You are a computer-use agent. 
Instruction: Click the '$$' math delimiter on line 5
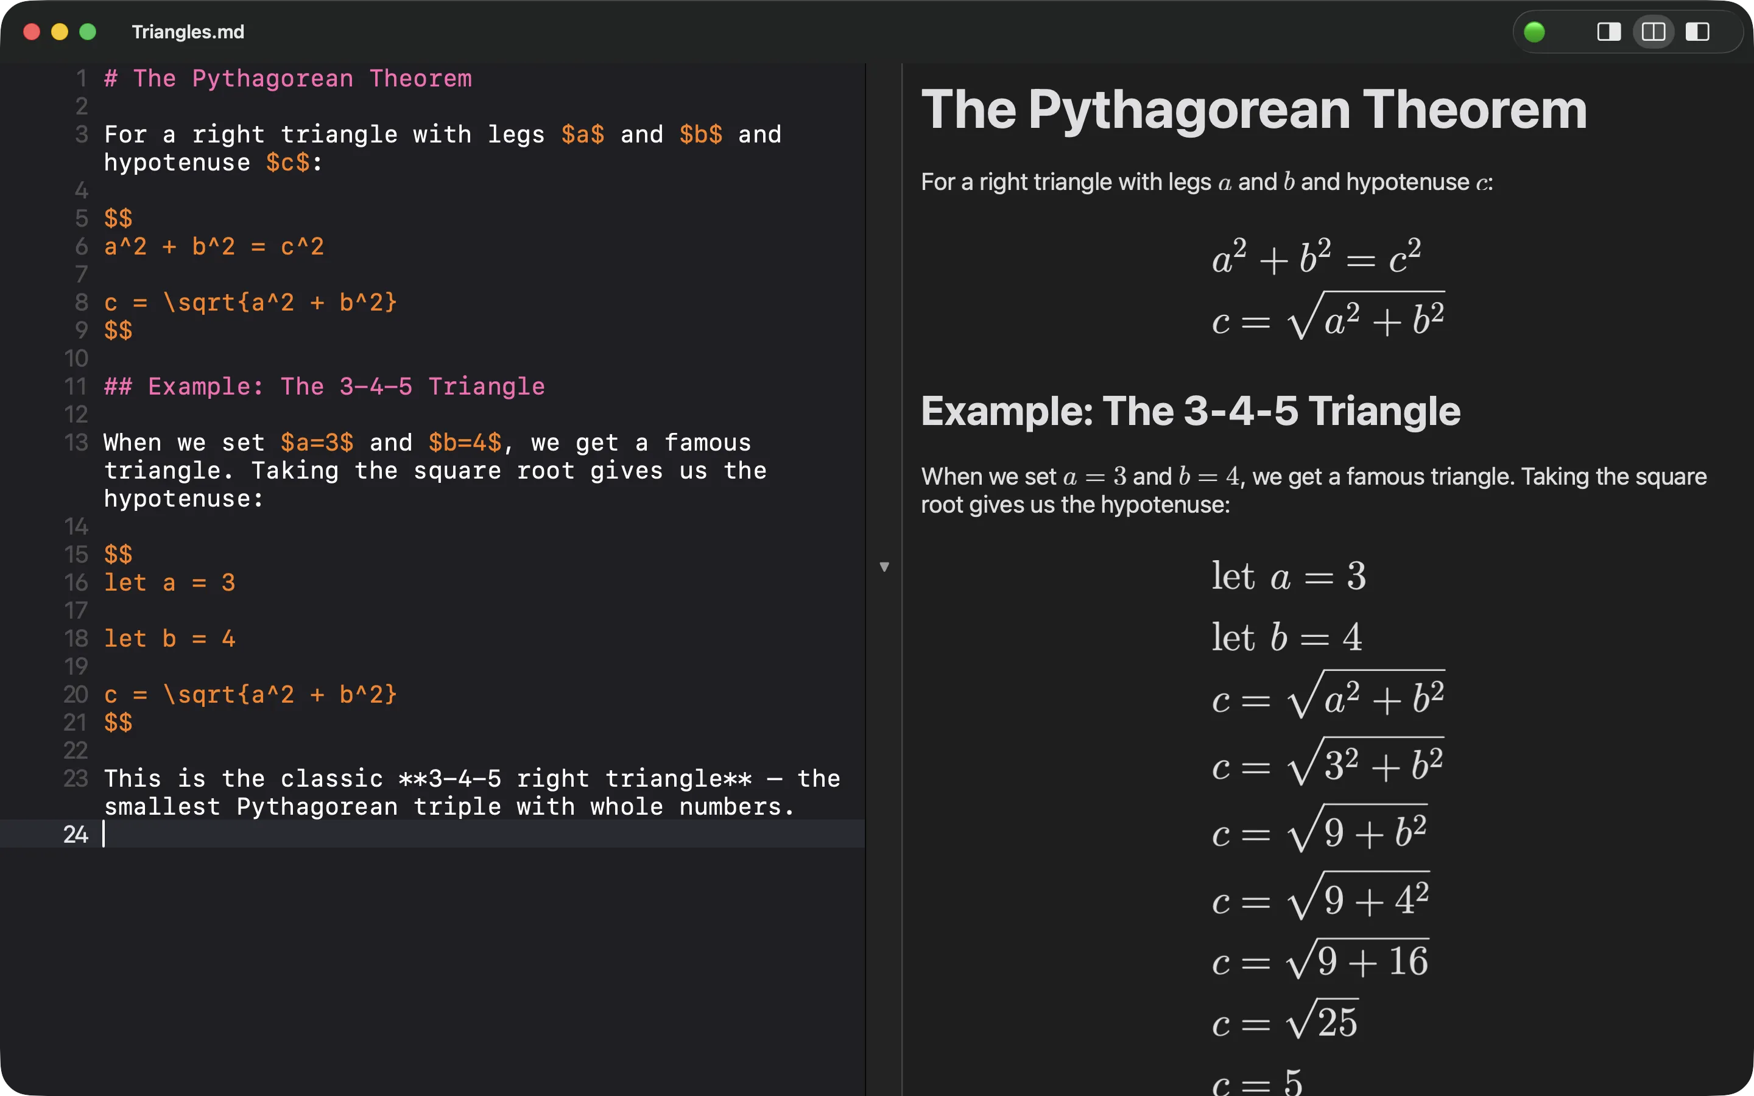[x=118, y=218]
